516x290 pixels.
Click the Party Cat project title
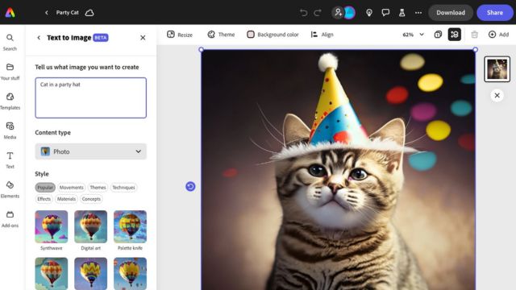click(x=67, y=13)
